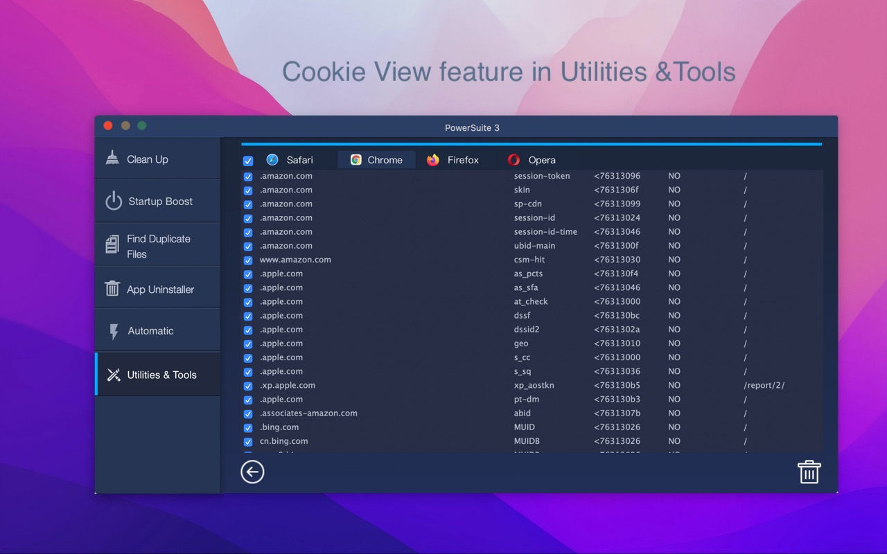Click the <763130bc expiry value
Viewport: 887px width, 554px height.
tap(617, 316)
